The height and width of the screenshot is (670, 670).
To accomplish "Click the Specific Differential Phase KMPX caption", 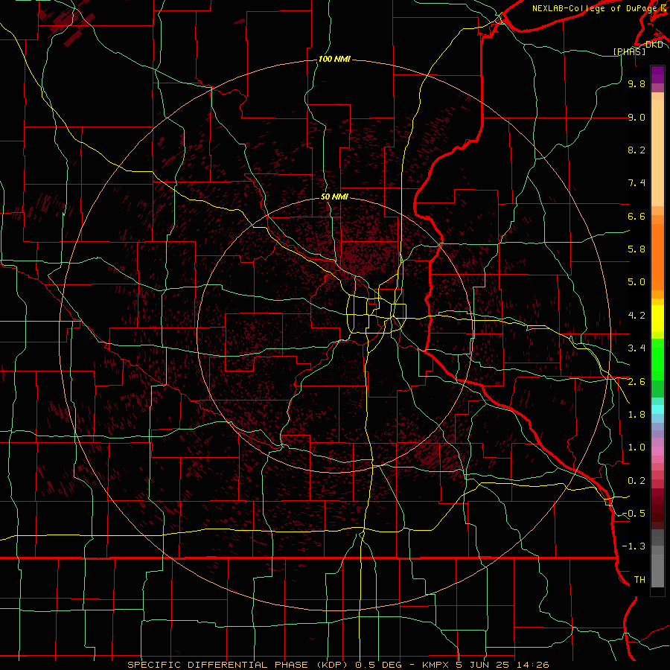I will pyautogui.click(x=338, y=665).
